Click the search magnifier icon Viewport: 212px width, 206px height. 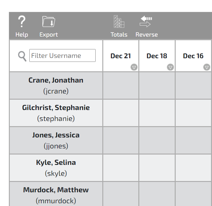pyautogui.click(x=22, y=56)
